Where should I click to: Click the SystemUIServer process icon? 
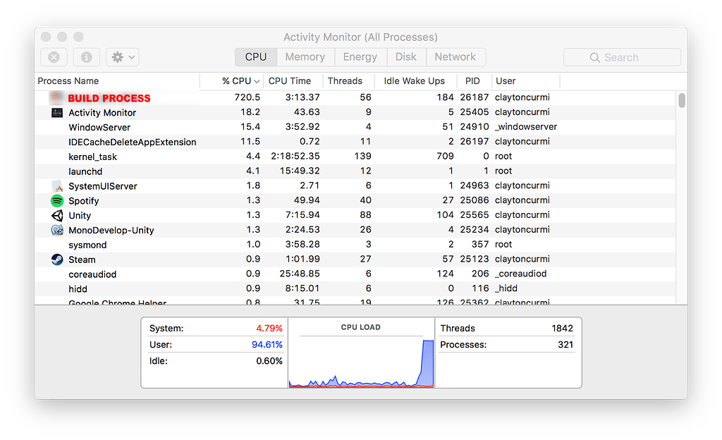tap(58, 185)
